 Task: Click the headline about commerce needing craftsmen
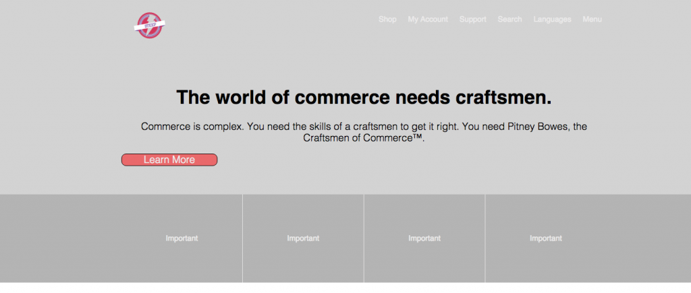pos(364,97)
